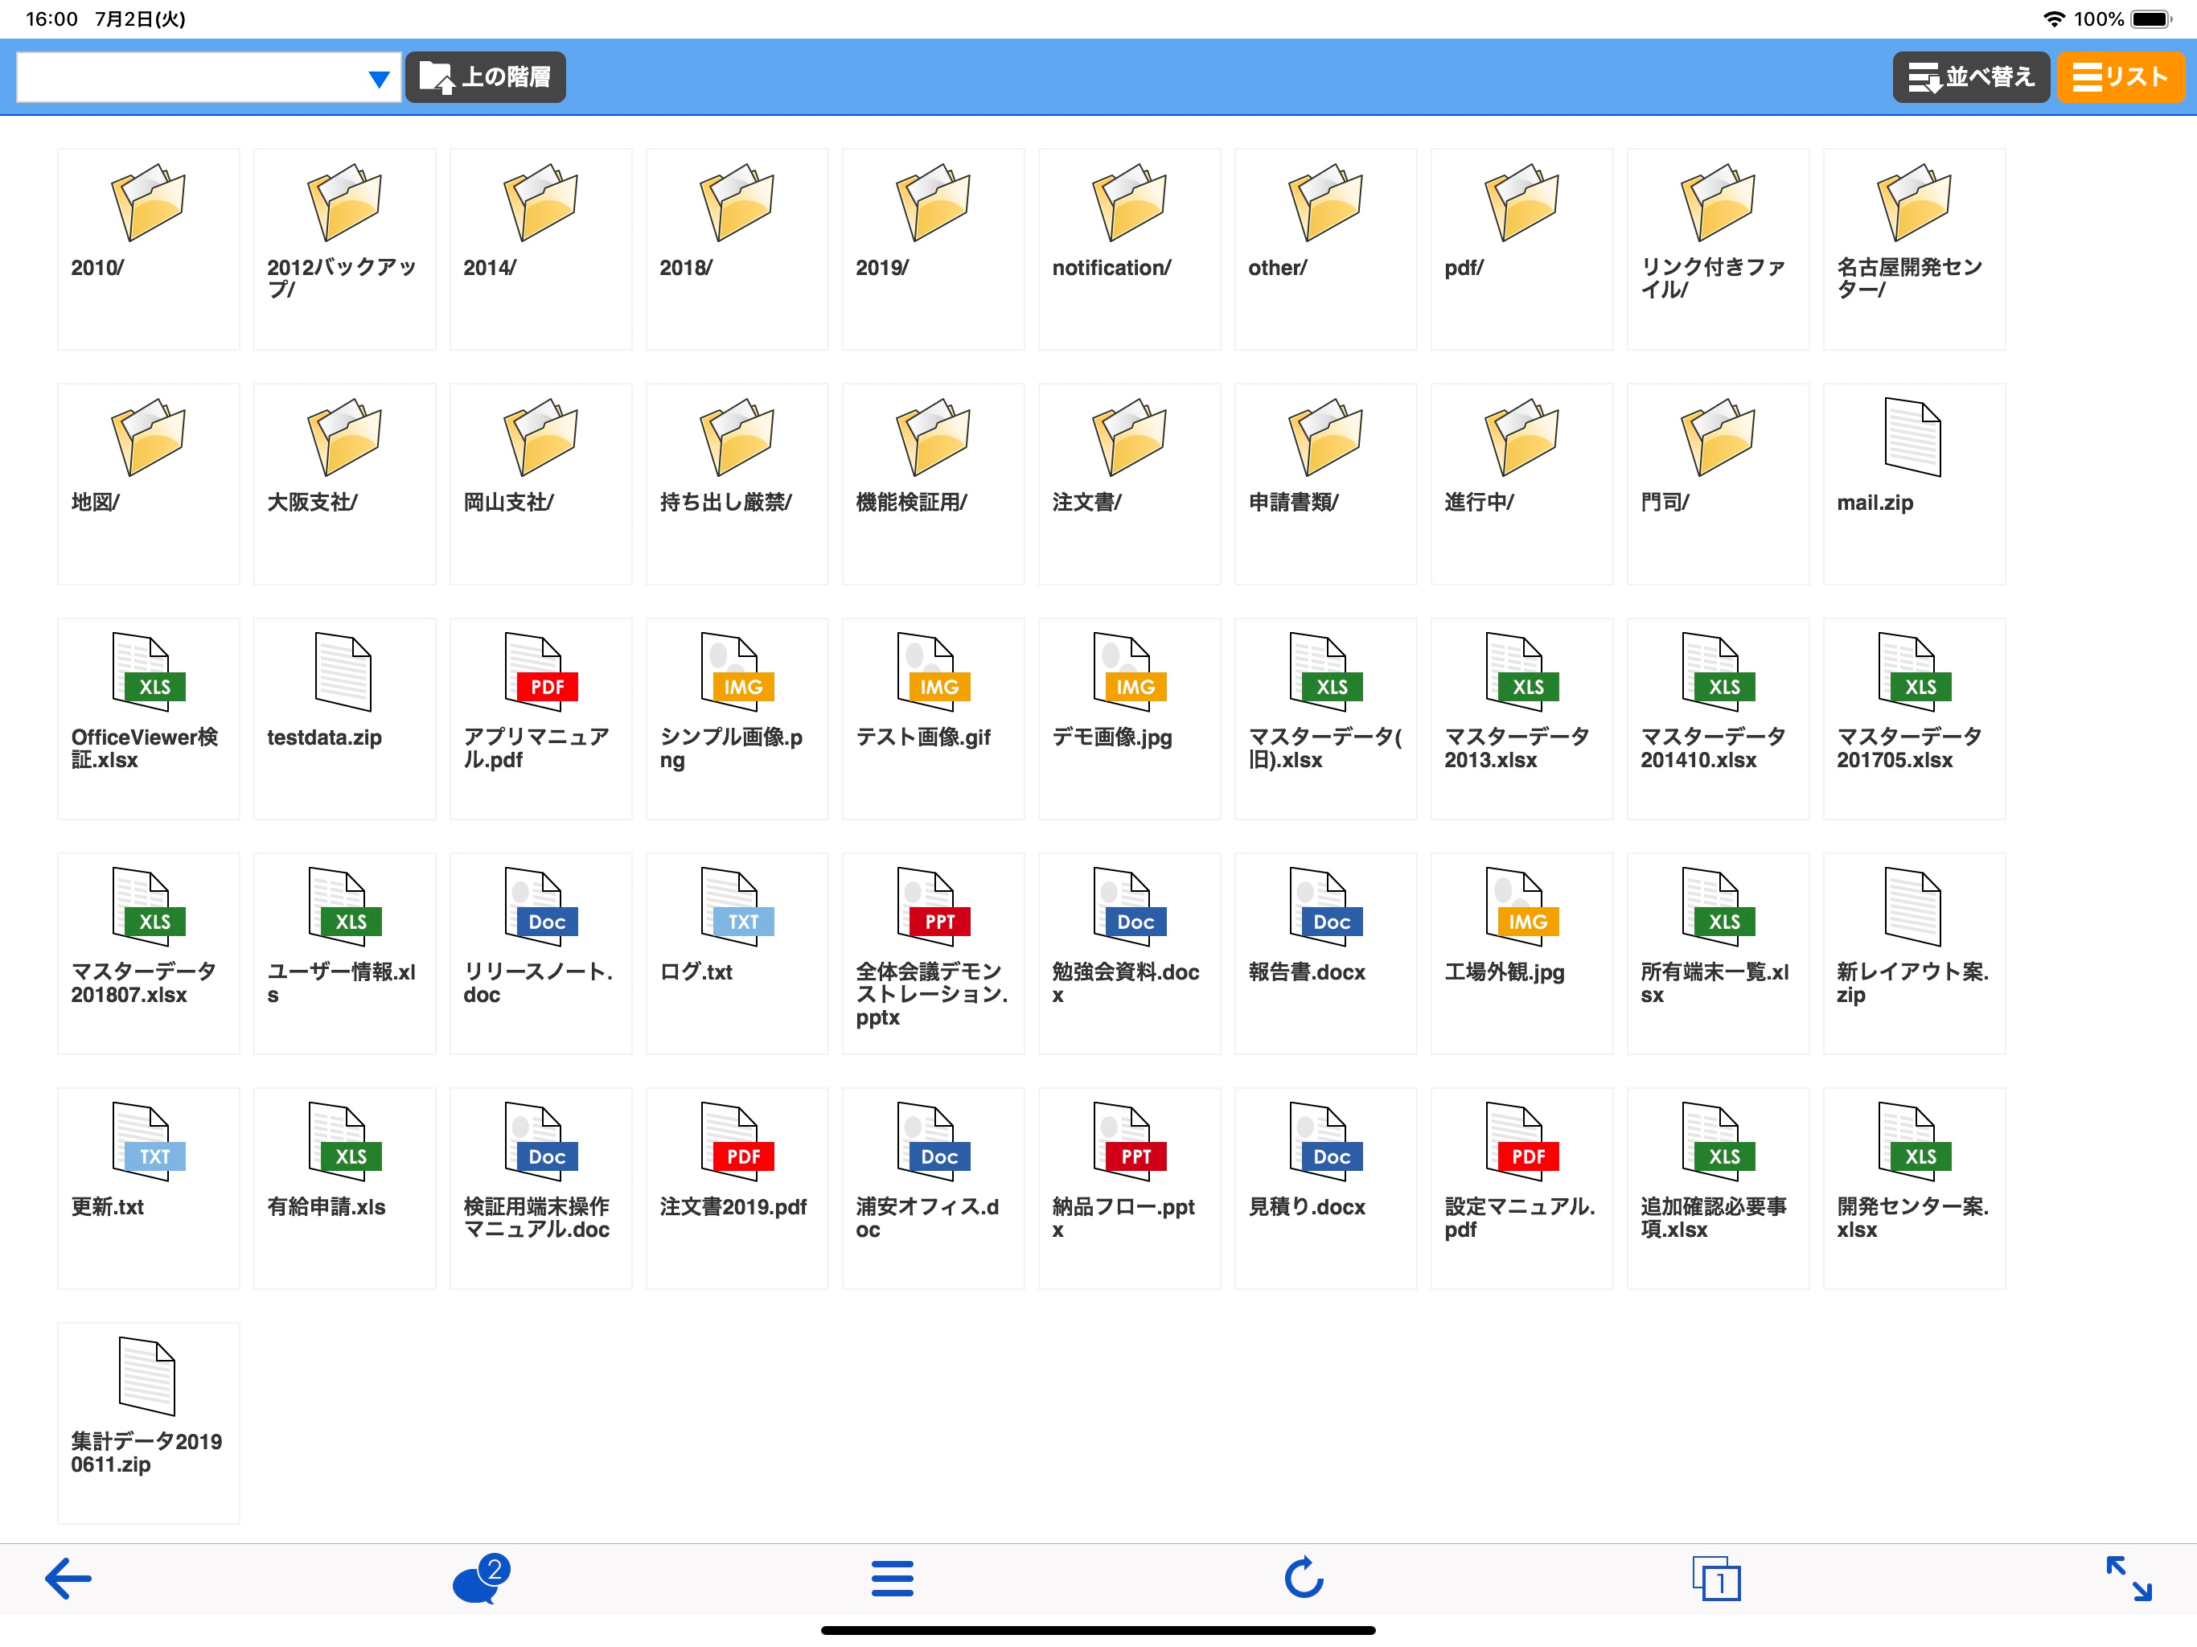2197x1647 pixels.
Task: Open 見積り.docx file
Action: click(1325, 1188)
